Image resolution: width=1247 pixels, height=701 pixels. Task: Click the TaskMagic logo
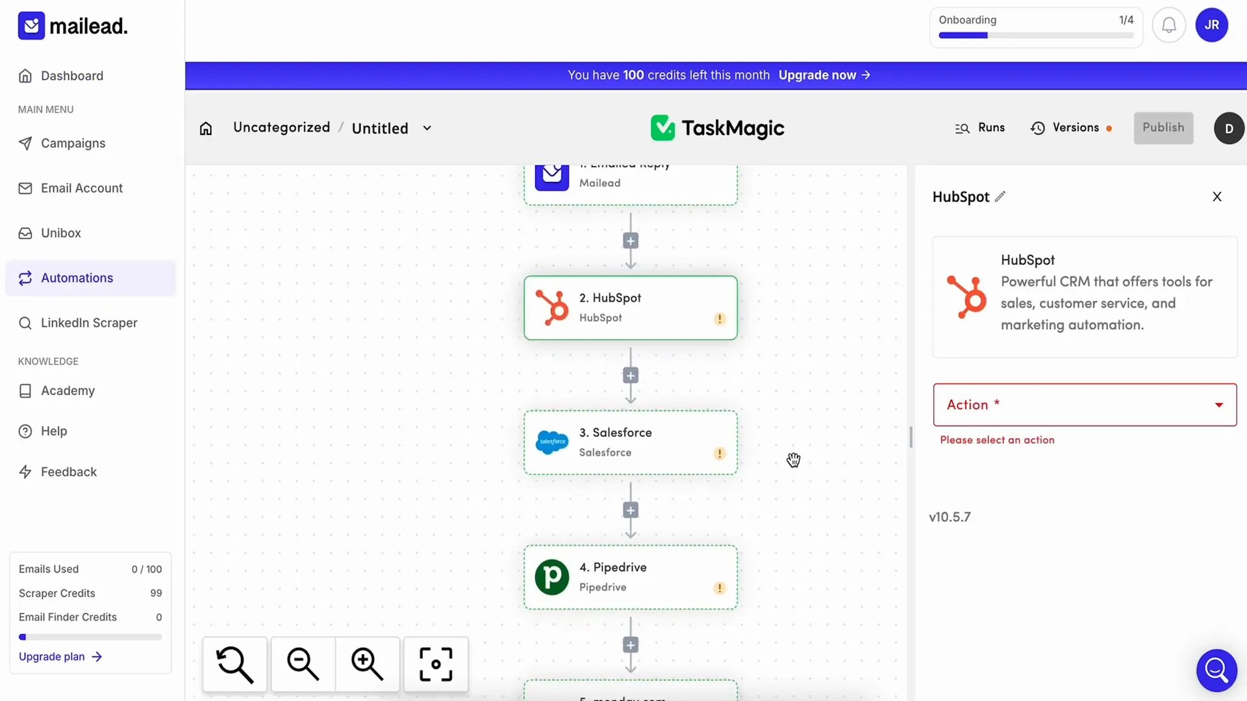(717, 128)
